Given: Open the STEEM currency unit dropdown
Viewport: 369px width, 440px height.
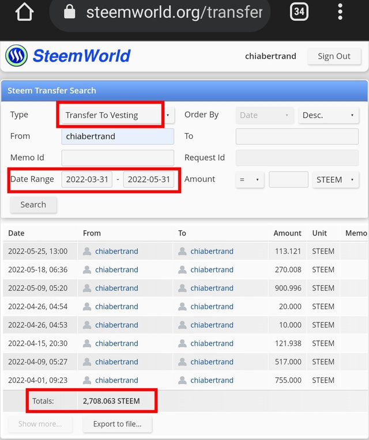Looking at the screenshot, I should click(x=336, y=180).
